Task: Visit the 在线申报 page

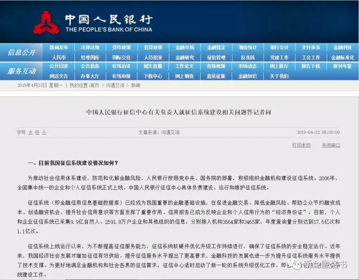Action: click(x=121, y=76)
